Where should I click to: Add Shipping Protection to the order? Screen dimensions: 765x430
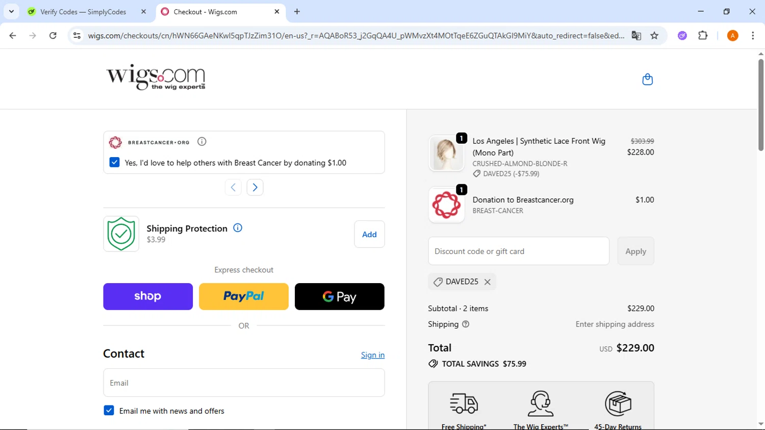click(x=369, y=234)
